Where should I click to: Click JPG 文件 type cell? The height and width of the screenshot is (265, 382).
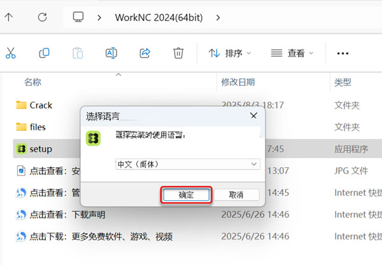351,171
